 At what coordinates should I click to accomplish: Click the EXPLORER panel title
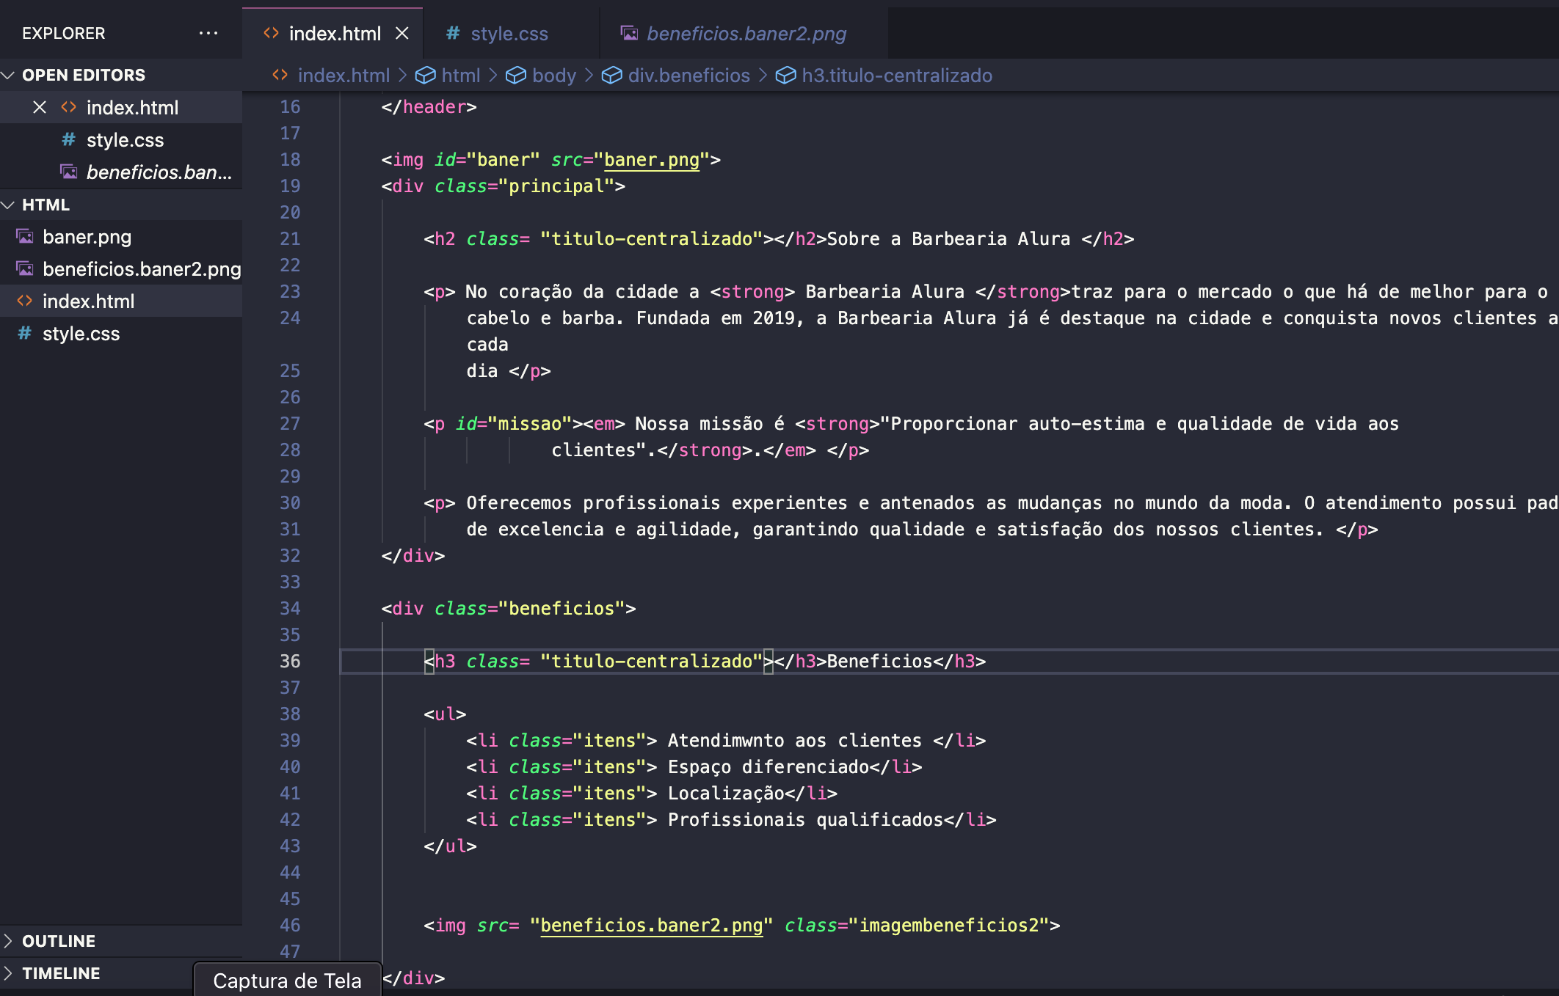[64, 33]
